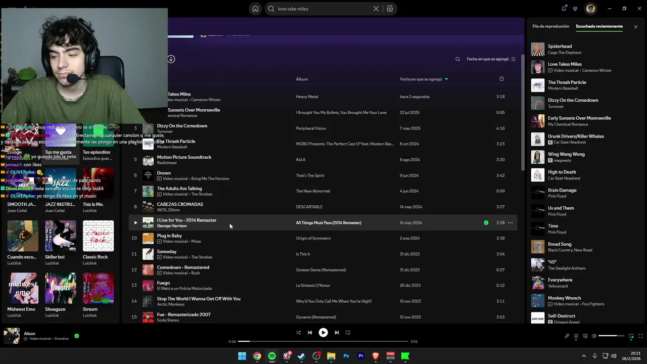647x364 pixels.
Task: Click the Drown album cover thumbnail
Action: [148, 175]
